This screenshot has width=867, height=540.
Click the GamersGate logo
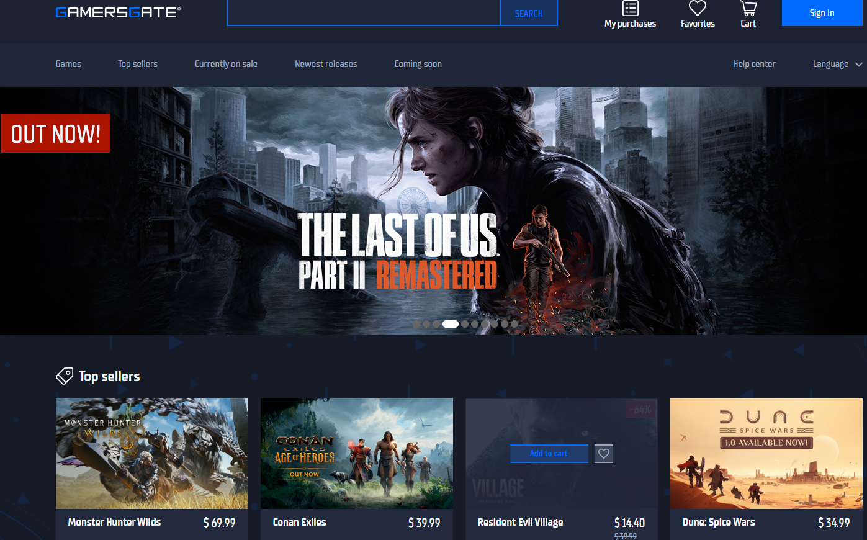(118, 12)
